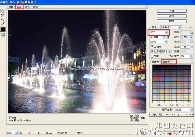The height and width of the screenshot is (137, 195).
Task: Open the 循环选项 looping dropdown
Action: [192, 110]
